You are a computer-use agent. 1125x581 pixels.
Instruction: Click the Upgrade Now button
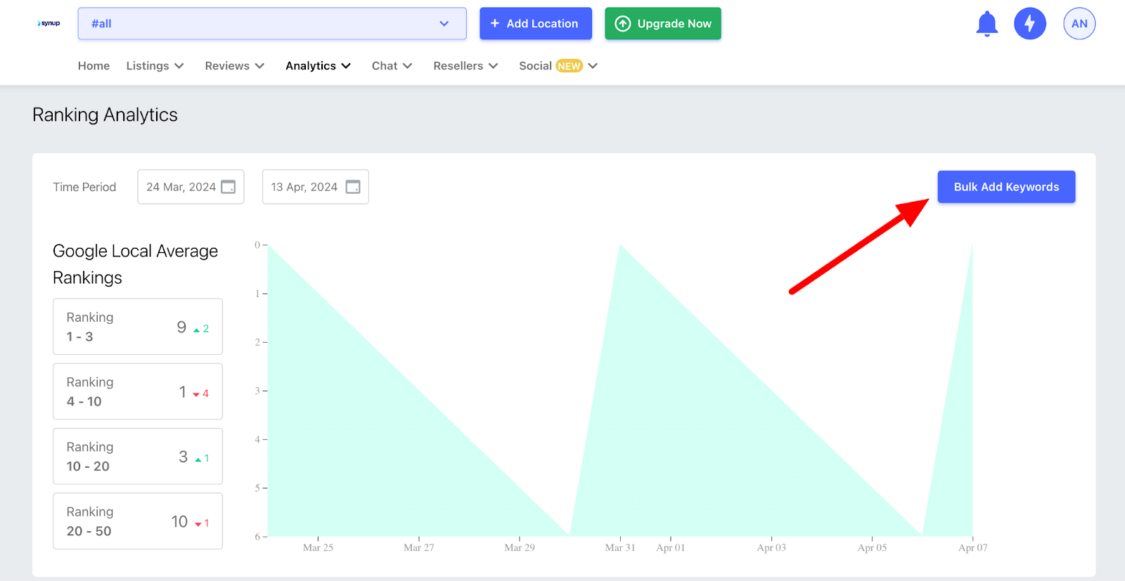pyautogui.click(x=663, y=23)
